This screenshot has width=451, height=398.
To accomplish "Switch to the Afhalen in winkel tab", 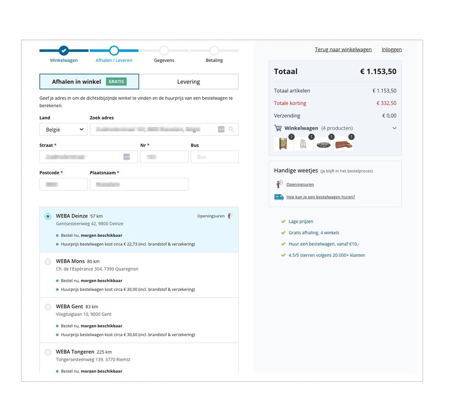I will (89, 82).
